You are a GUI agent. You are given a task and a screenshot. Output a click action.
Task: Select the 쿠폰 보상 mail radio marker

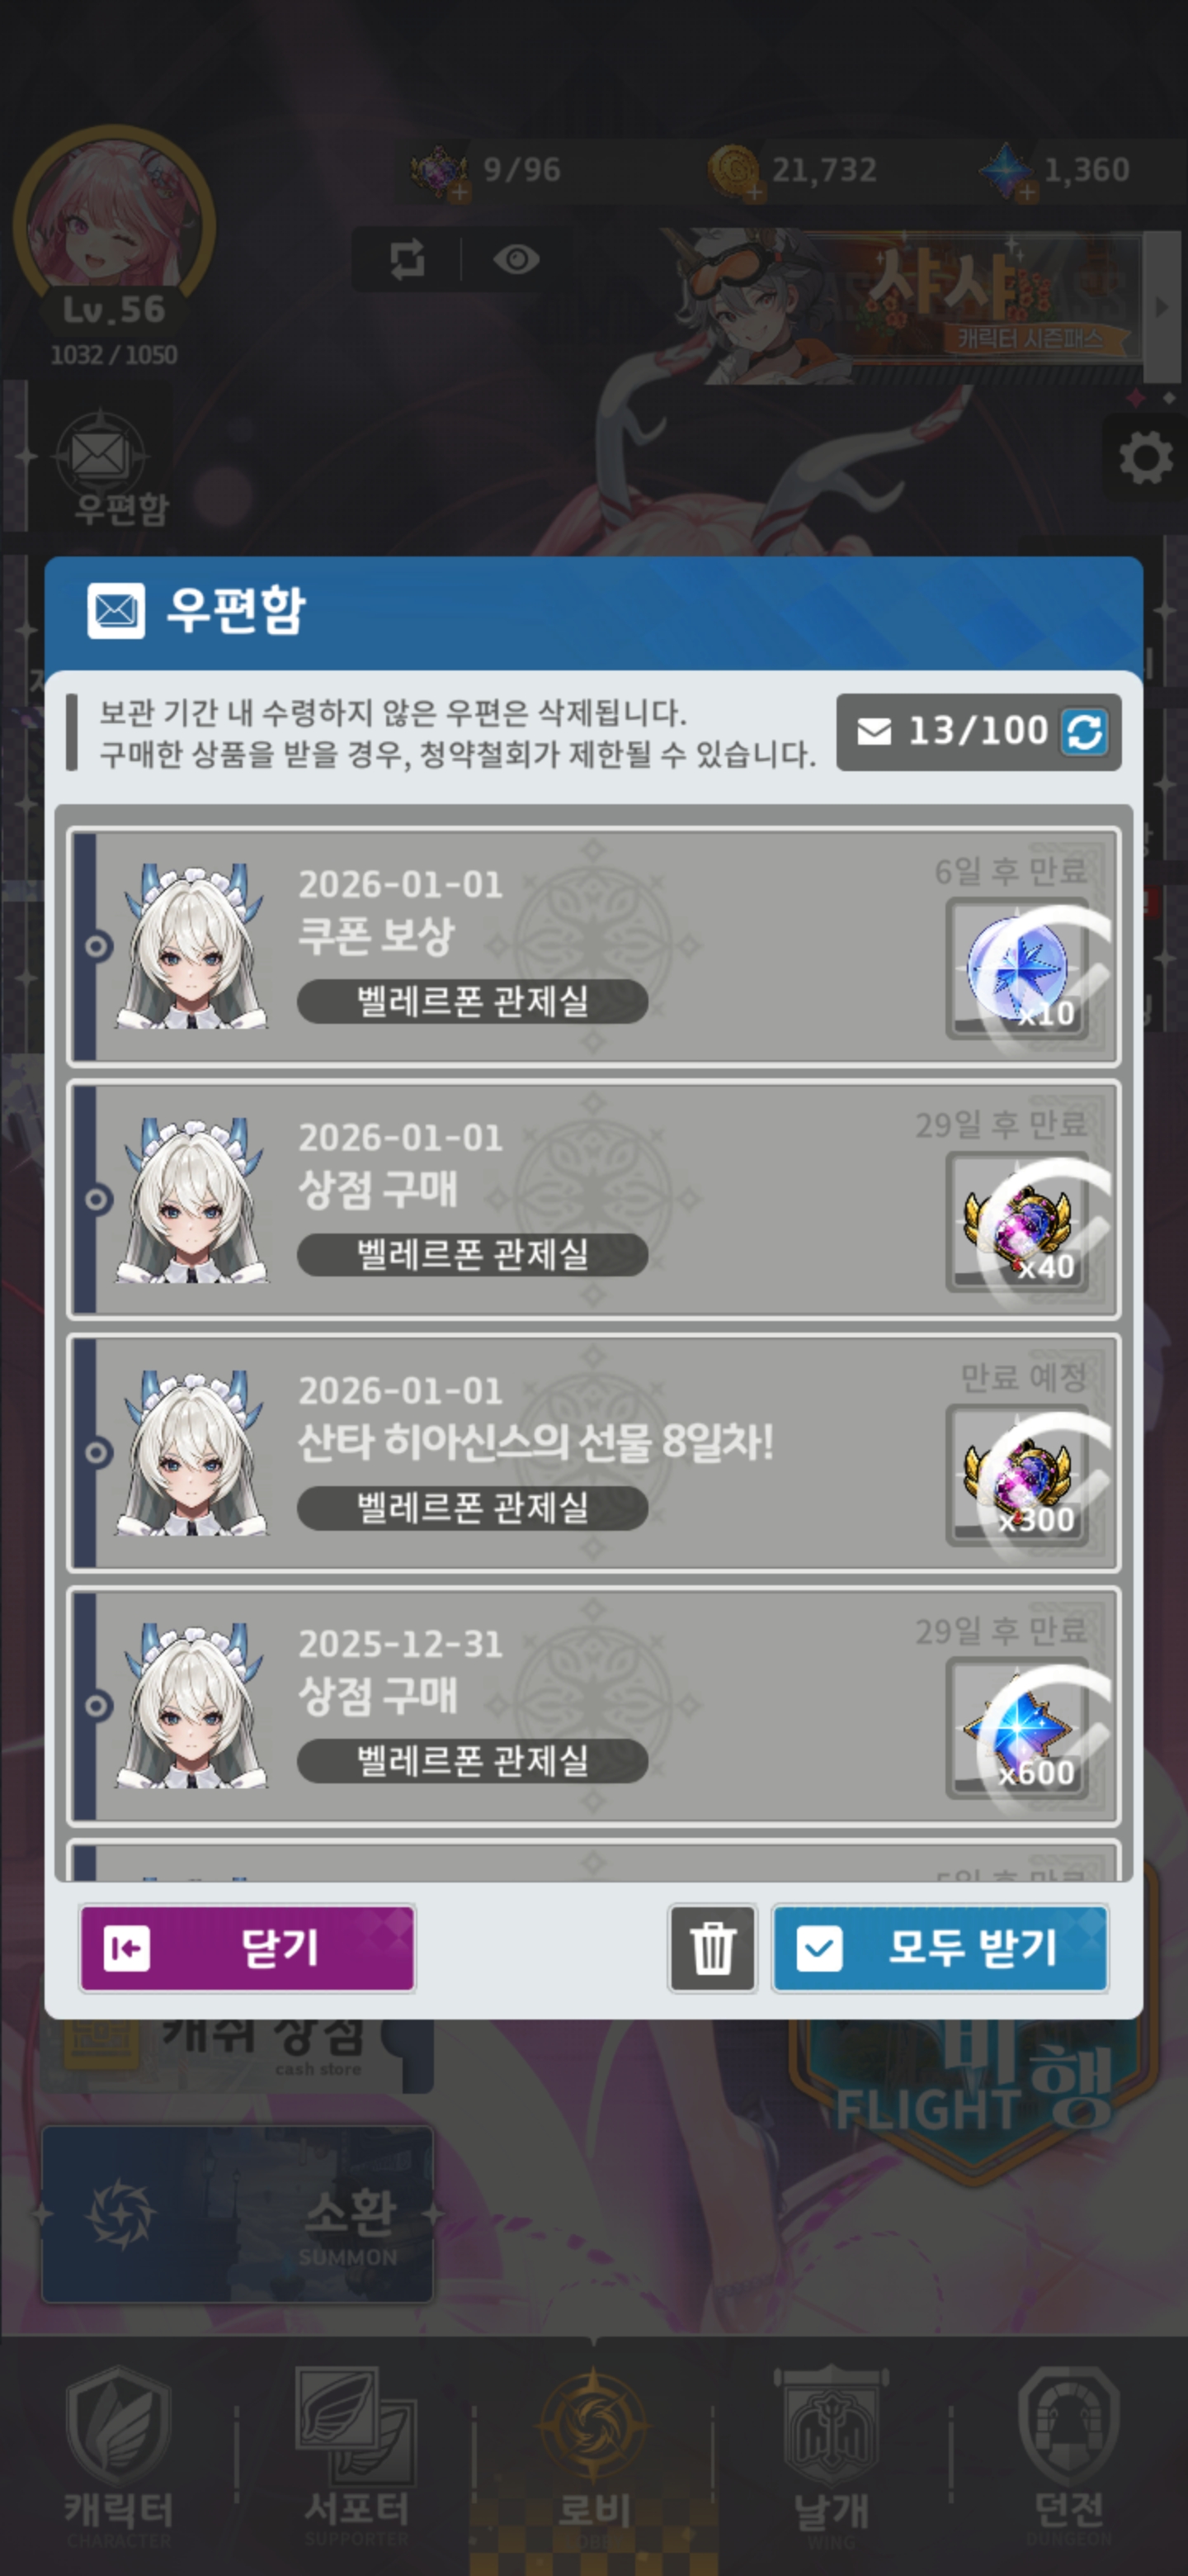coord(97,945)
